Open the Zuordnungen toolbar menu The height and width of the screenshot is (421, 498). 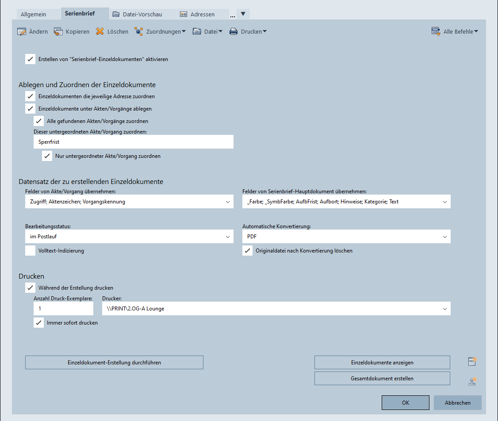point(160,31)
